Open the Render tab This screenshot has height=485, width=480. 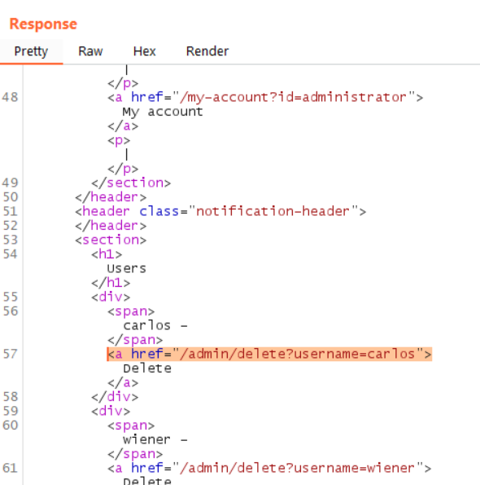pyautogui.click(x=207, y=51)
